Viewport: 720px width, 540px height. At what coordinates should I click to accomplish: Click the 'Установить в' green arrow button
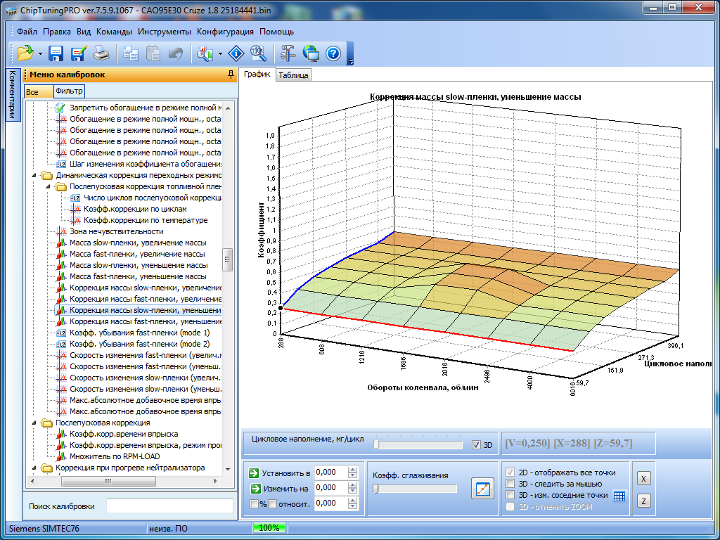tap(255, 472)
